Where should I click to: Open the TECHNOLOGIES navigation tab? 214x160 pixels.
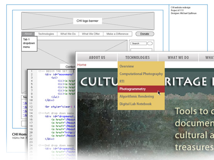coord(138,57)
